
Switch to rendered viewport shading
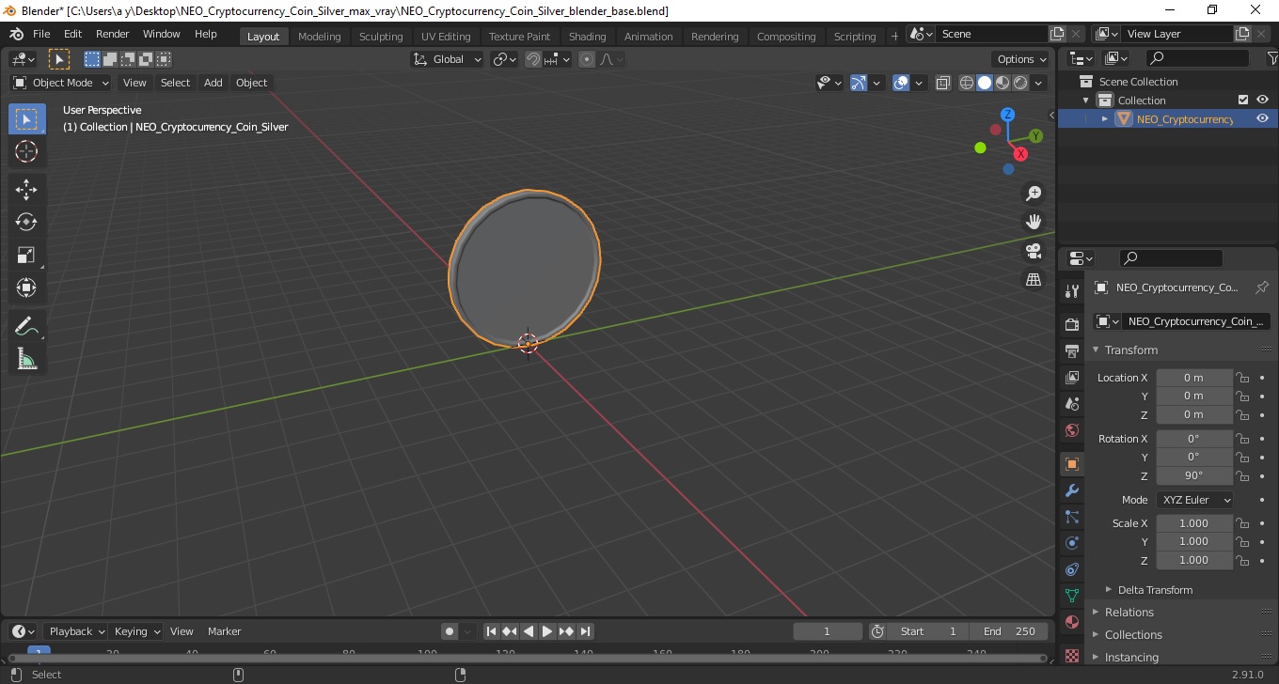click(x=1020, y=83)
